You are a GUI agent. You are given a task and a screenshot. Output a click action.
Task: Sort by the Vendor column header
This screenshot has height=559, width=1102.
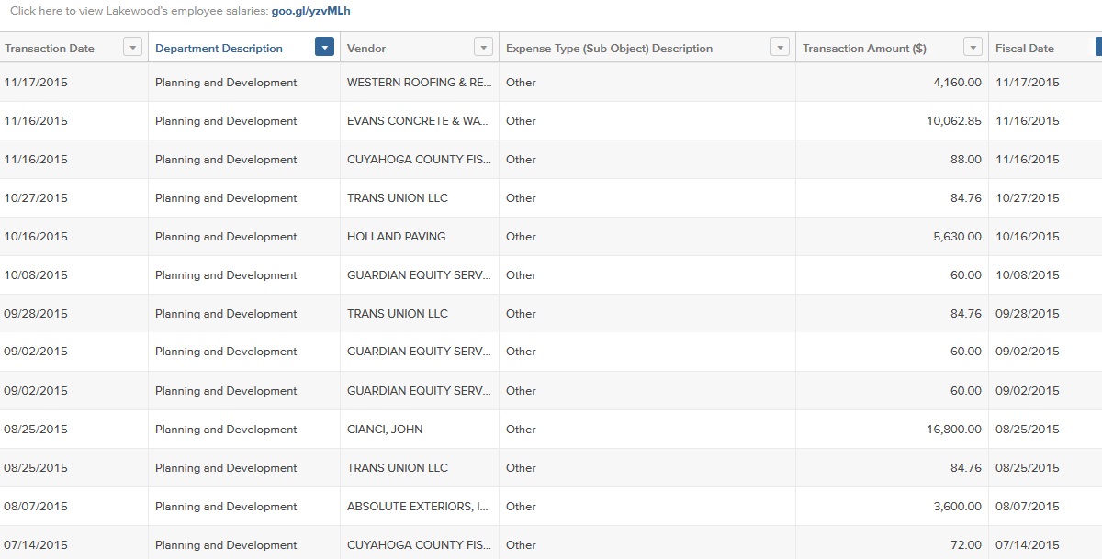point(365,48)
